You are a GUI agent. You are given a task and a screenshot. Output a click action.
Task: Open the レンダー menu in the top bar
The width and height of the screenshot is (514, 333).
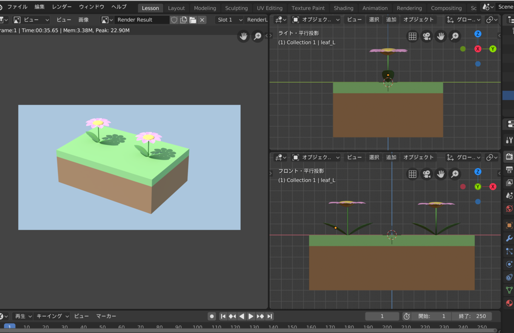pyautogui.click(x=61, y=7)
